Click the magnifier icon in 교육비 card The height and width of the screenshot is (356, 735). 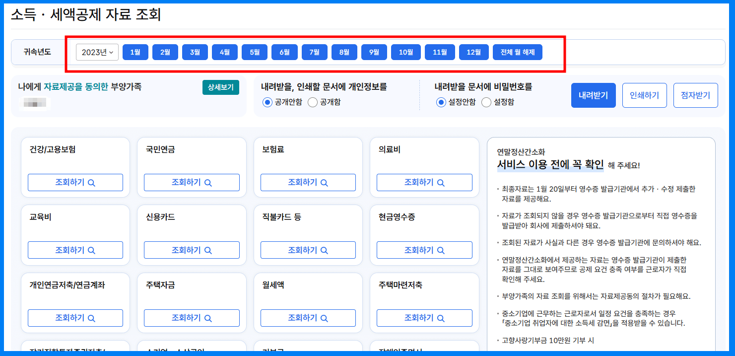pos(91,250)
